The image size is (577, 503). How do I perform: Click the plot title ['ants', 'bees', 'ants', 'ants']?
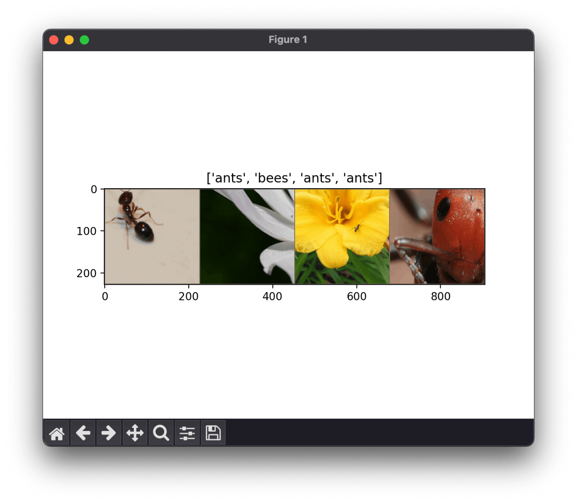(x=294, y=178)
